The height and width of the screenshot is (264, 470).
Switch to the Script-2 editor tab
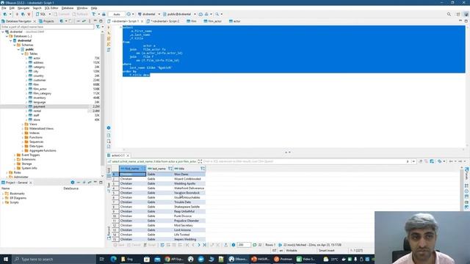163,21
